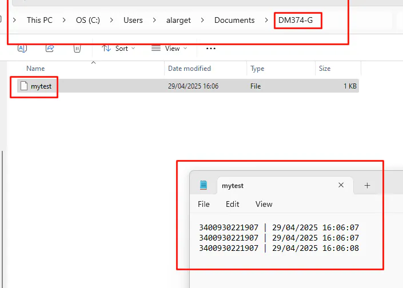403x288 pixels.
Task: Expand chevron after Documents
Action: click(x=266, y=20)
